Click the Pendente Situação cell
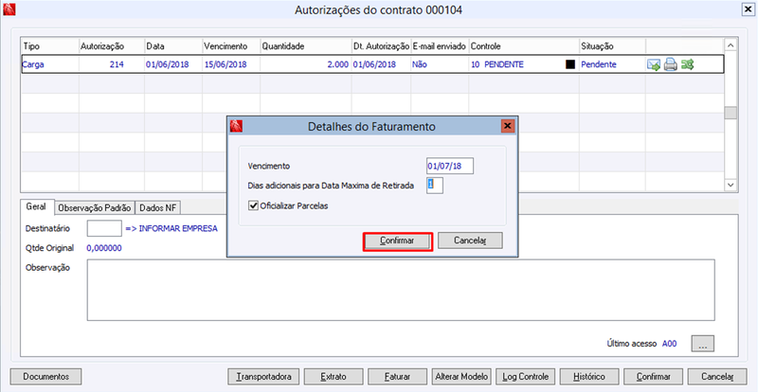The width and height of the screenshot is (758, 392). point(612,64)
